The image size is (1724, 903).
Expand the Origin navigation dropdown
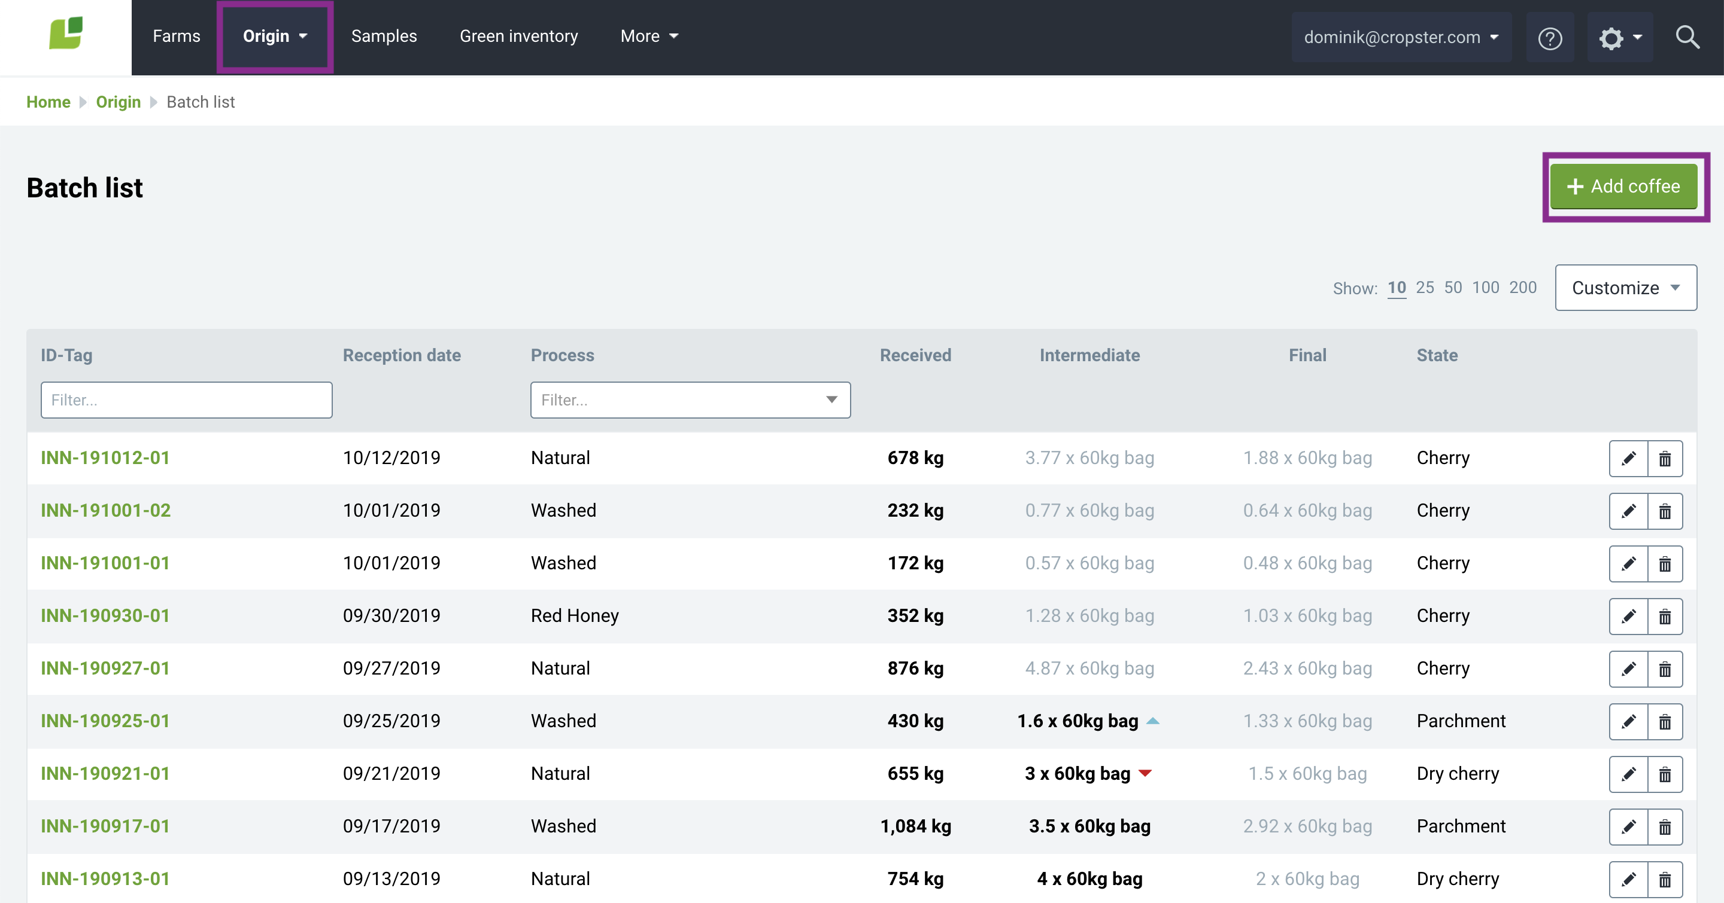click(275, 36)
